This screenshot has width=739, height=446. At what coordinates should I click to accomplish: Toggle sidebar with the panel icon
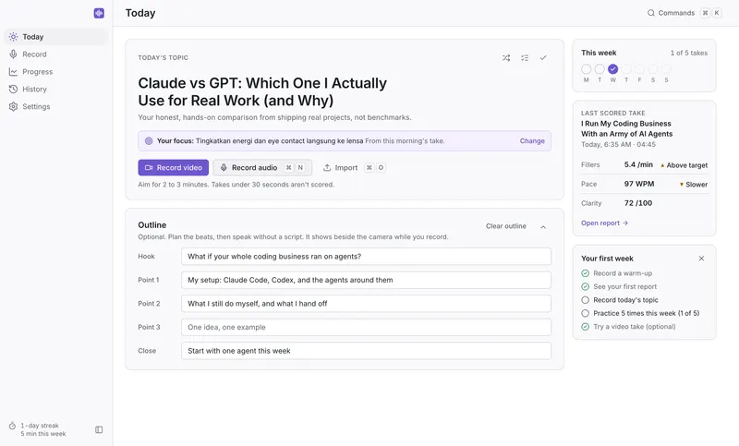(x=99, y=429)
